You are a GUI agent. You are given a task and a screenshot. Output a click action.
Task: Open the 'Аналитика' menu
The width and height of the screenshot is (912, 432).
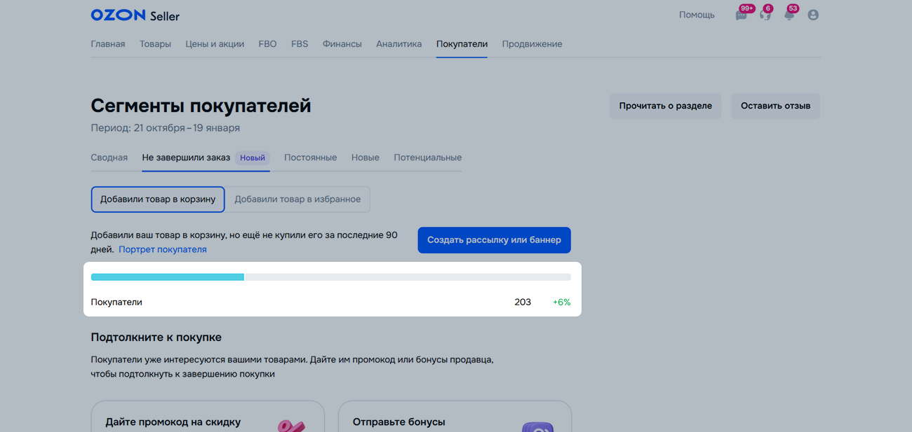tap(398, 44)
